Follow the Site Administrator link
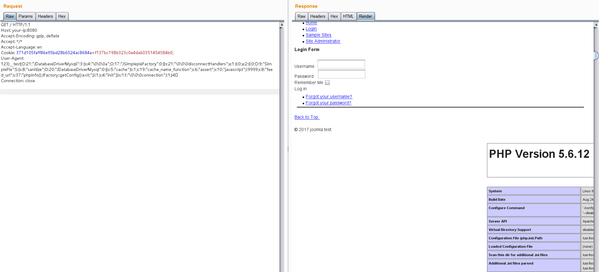 (x=323, y=41)
